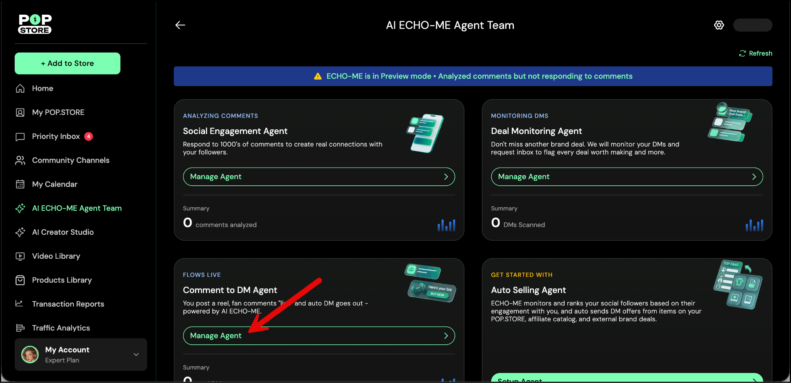Screen dimensions: 791x383
Task: Open Products Library from sidebar
Action: click(62, 280)
